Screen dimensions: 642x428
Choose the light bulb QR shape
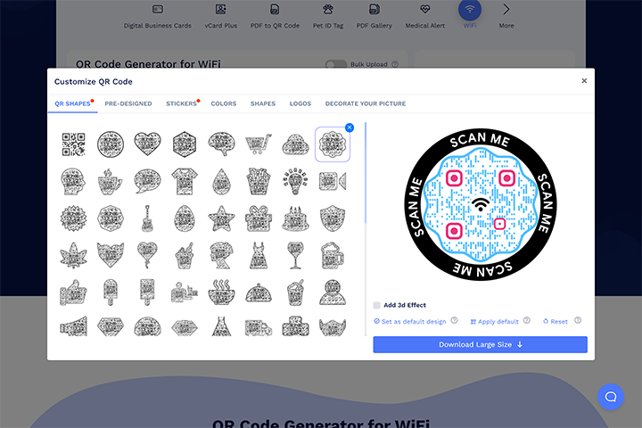296,181
